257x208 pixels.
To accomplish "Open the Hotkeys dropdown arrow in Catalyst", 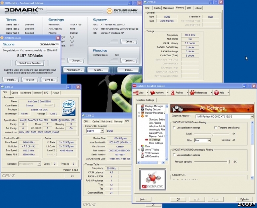I will coord(167,93).
